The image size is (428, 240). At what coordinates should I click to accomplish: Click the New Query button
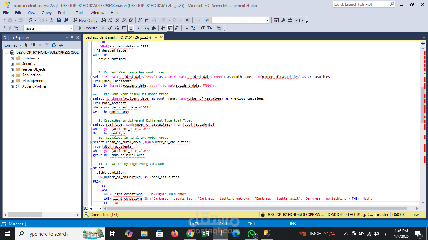[86, 20]
